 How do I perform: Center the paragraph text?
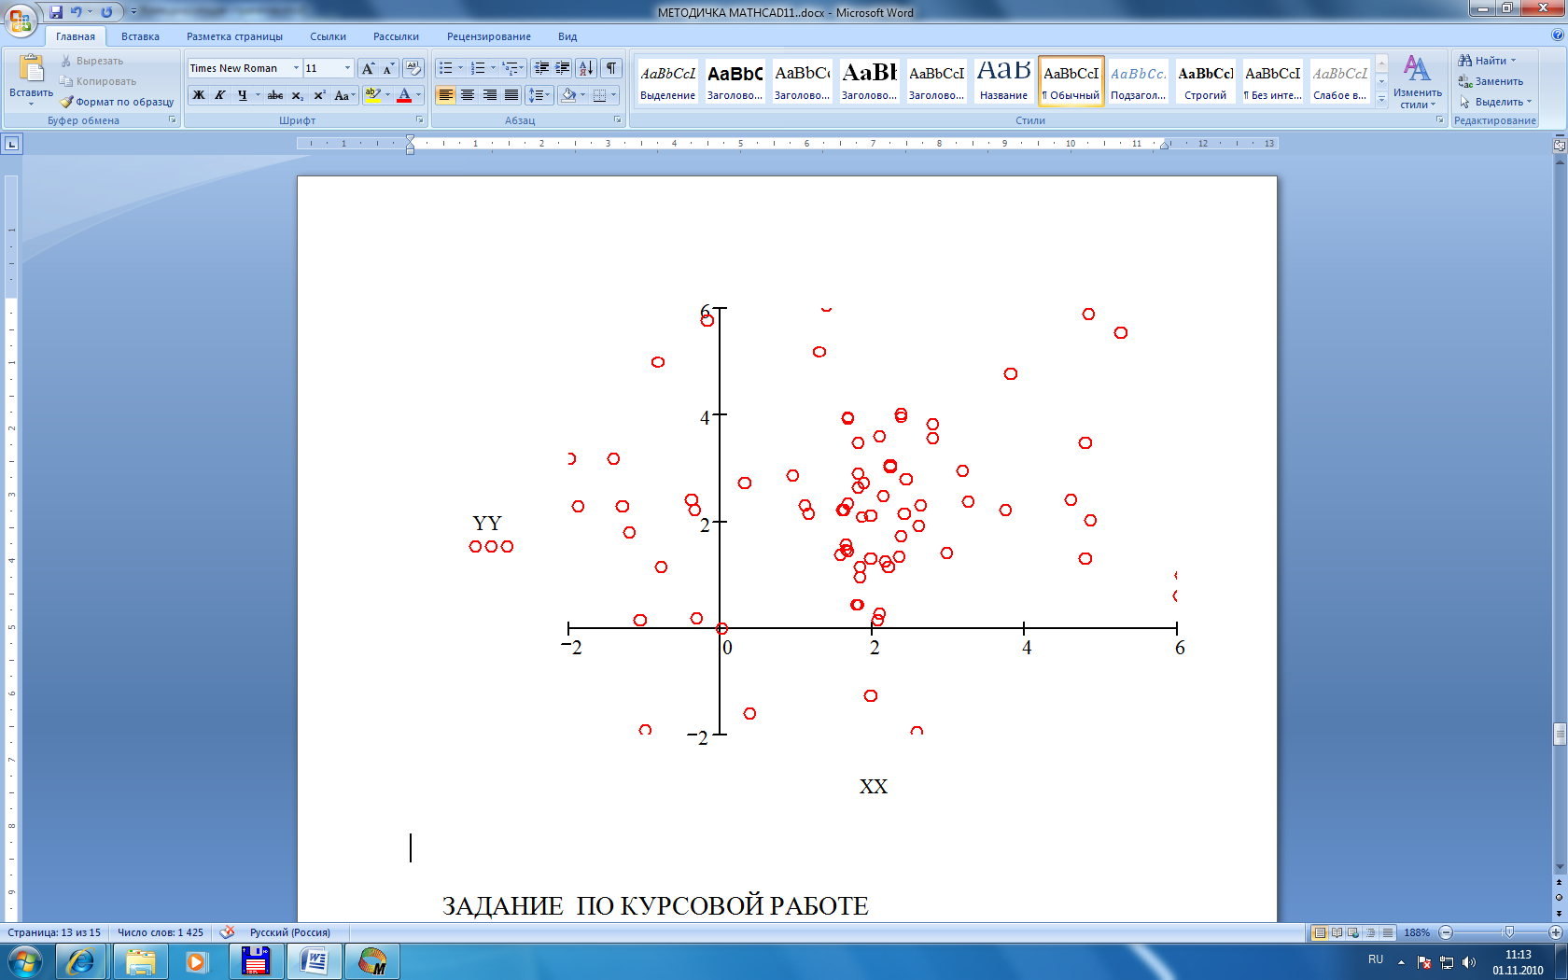point(468,95)
